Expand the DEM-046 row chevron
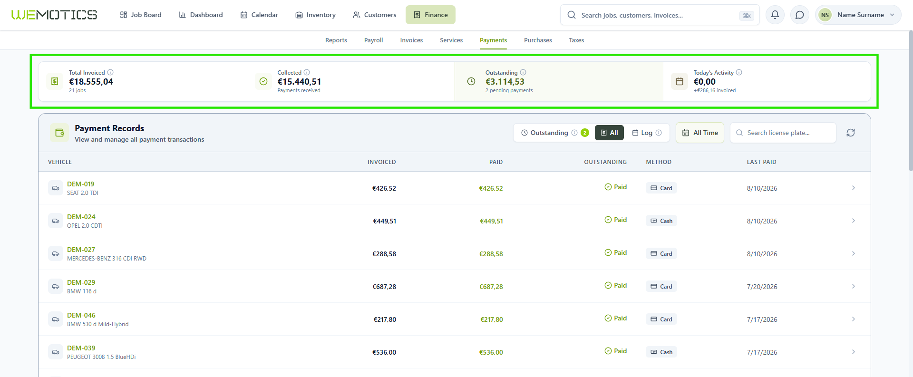The width and height of the screenshot is (913, 377). pos(854,319)
